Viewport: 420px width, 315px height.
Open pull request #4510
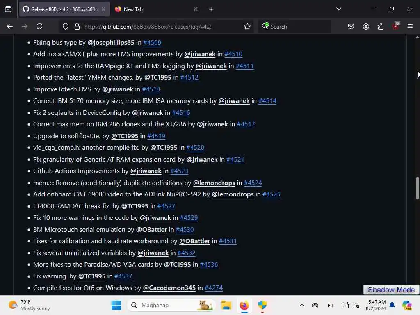point(233,54)
